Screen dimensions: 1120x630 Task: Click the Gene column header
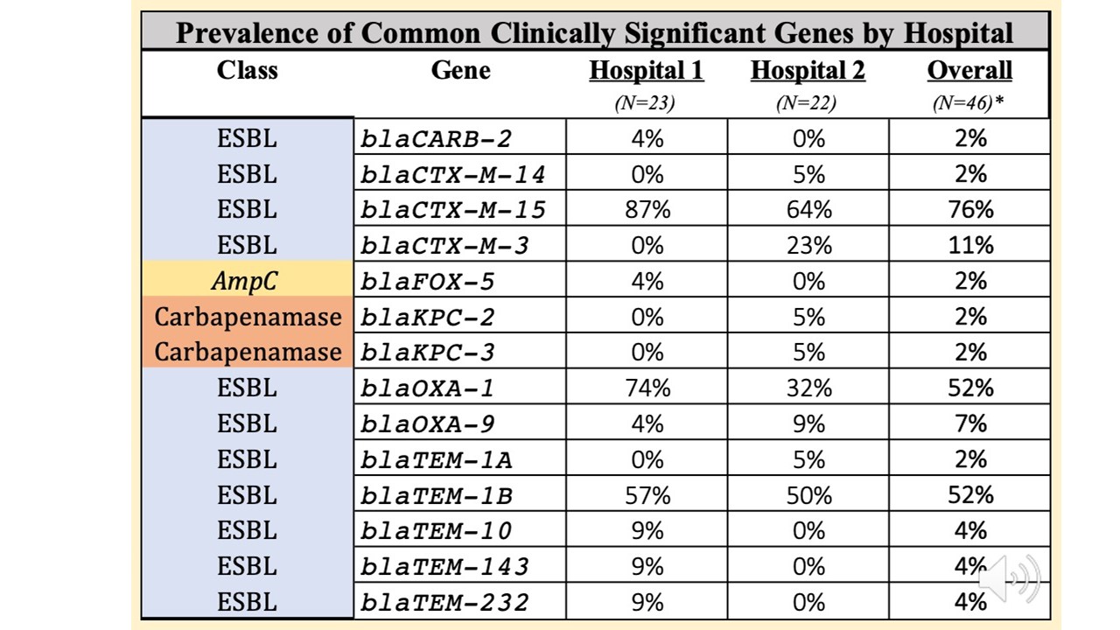[460, 71]
